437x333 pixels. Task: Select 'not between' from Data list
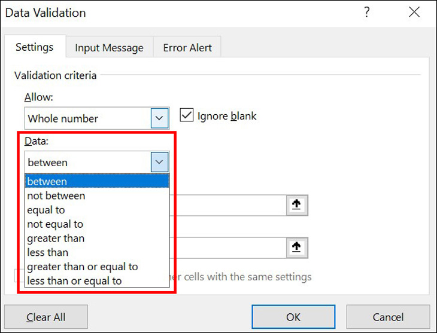97,195
